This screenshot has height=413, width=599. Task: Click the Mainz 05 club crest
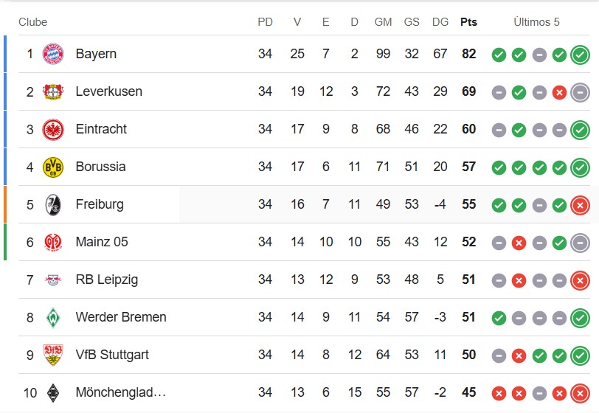coord(52,242)
